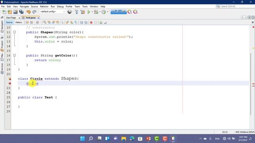Open Windows taskbar search

[x=91, y=139]
